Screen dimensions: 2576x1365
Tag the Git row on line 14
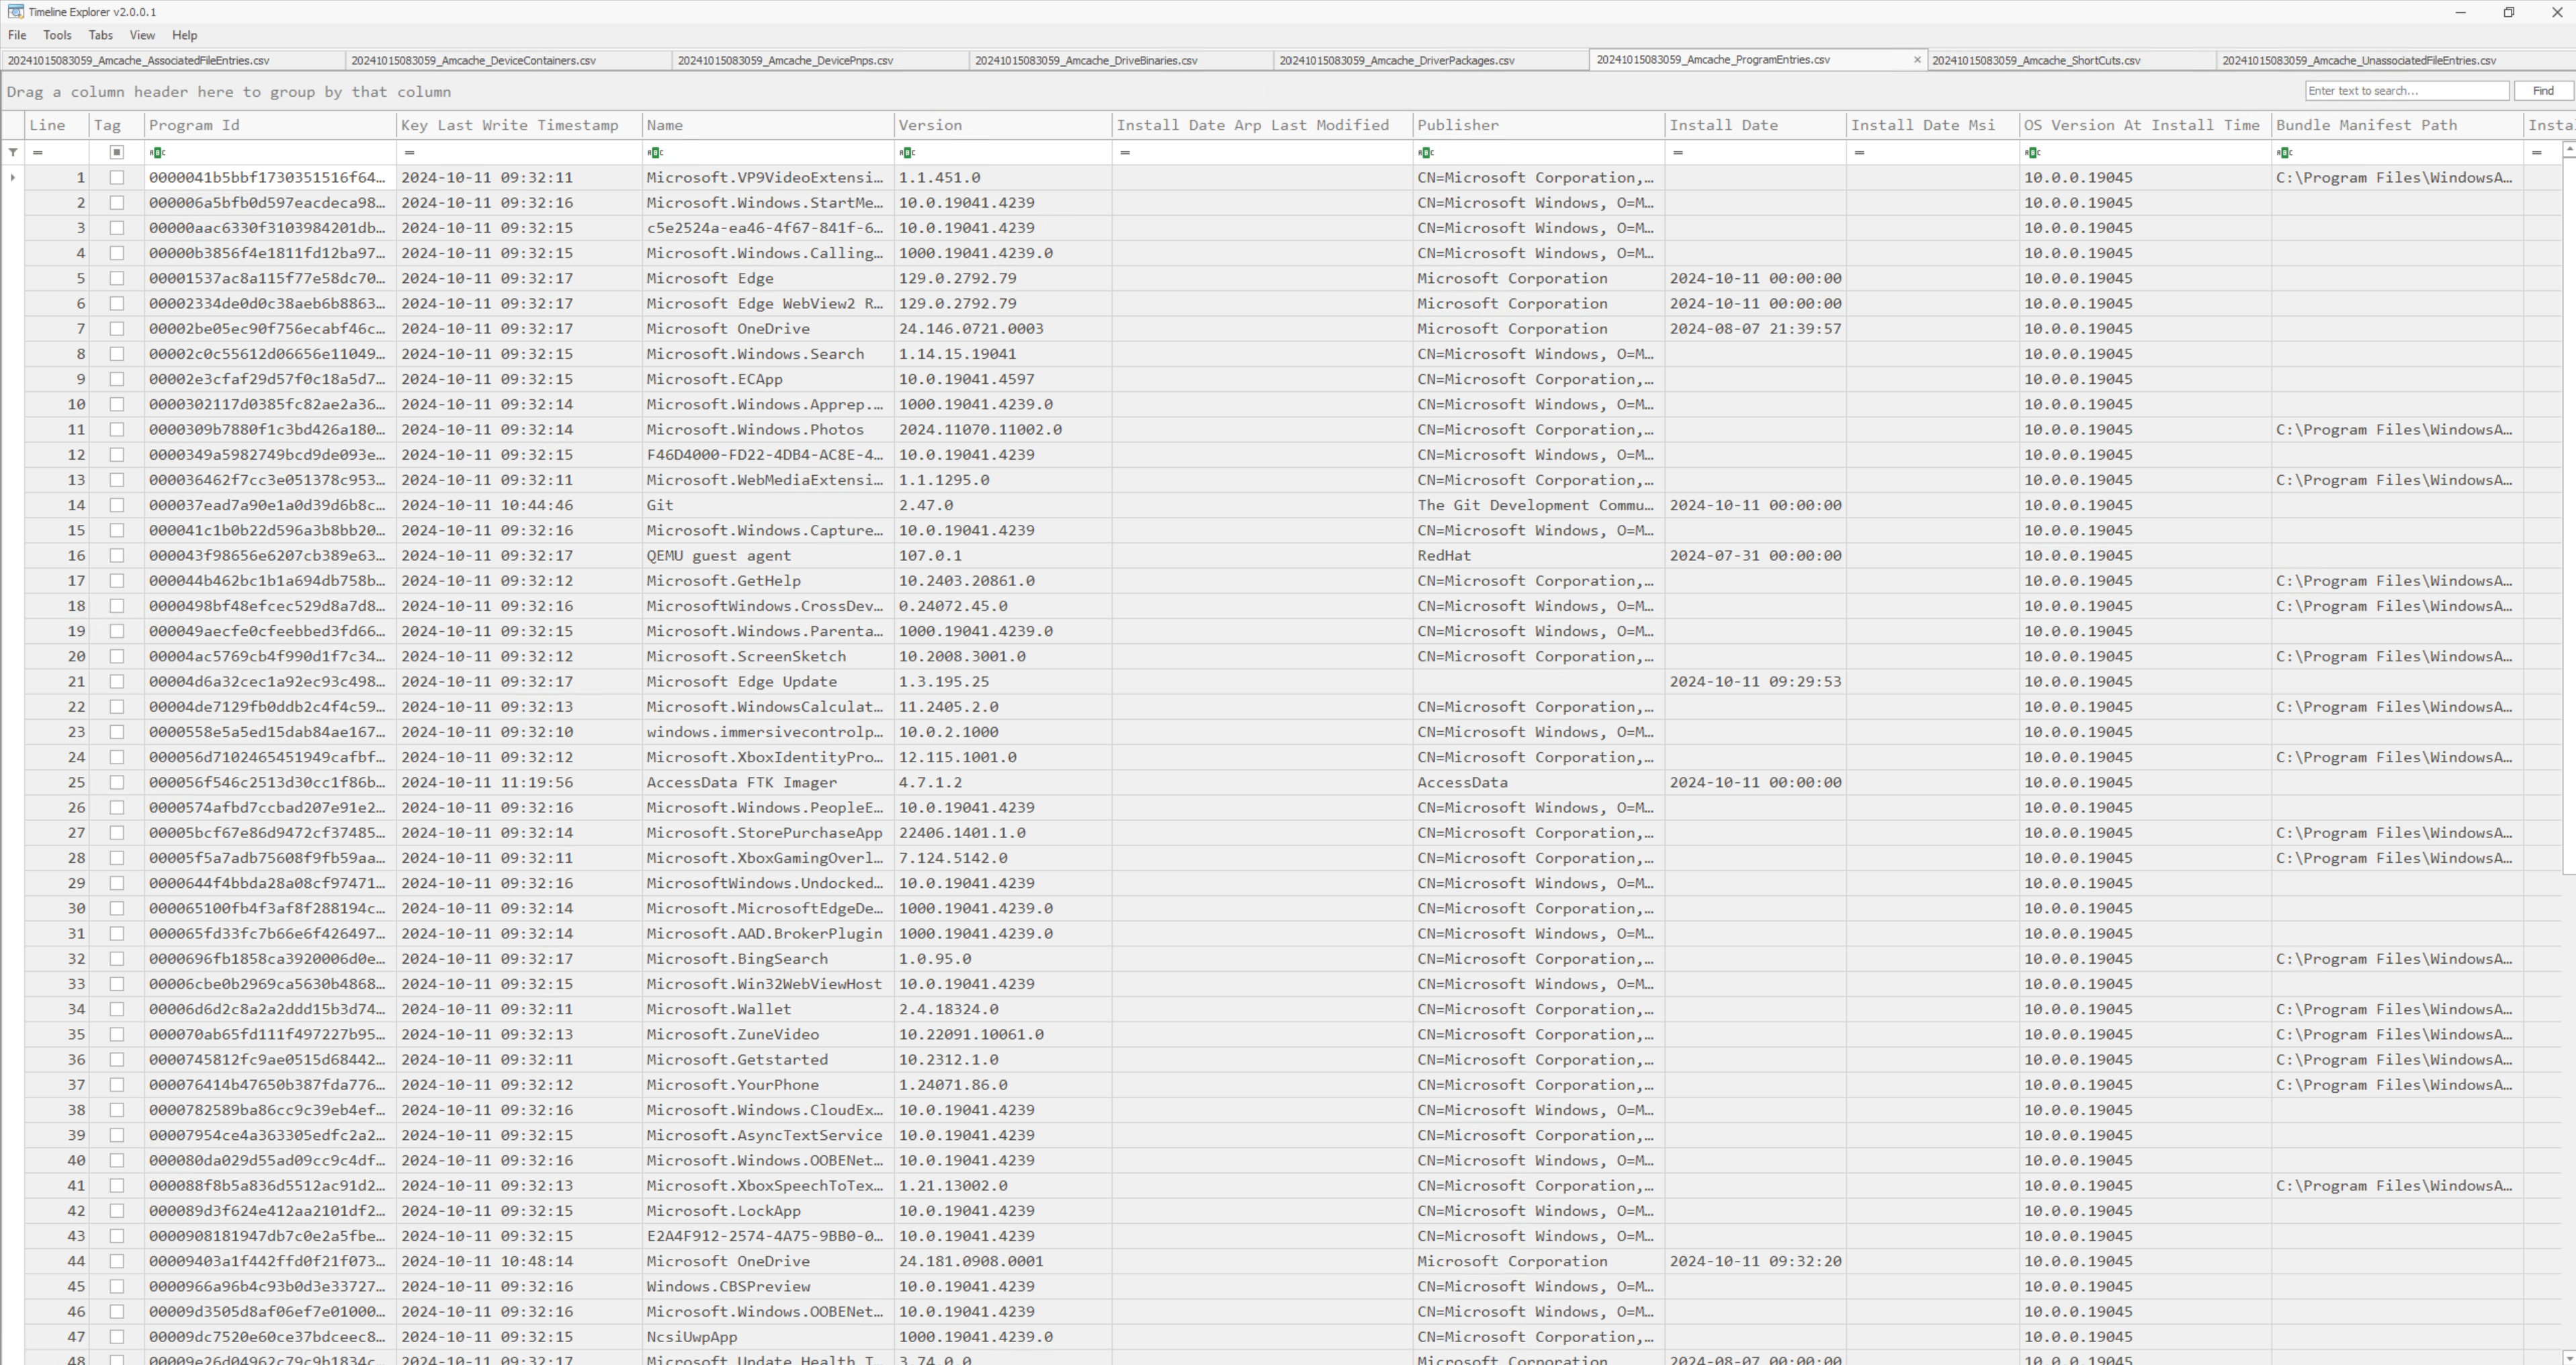(117, 505)
